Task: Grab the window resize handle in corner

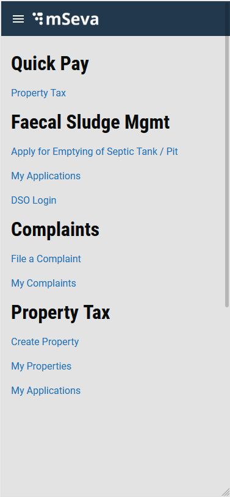Action: (x=225, y=492)
